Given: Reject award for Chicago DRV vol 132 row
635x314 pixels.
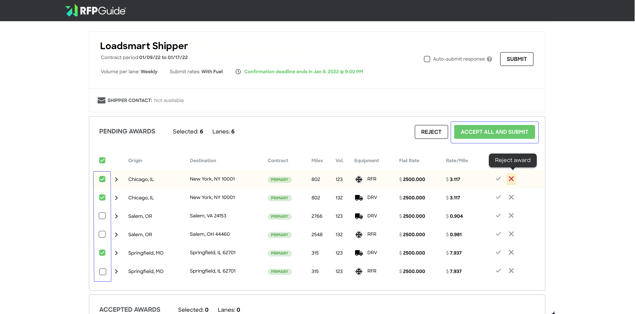Looking at the screenshot, I should pos(511,197).
